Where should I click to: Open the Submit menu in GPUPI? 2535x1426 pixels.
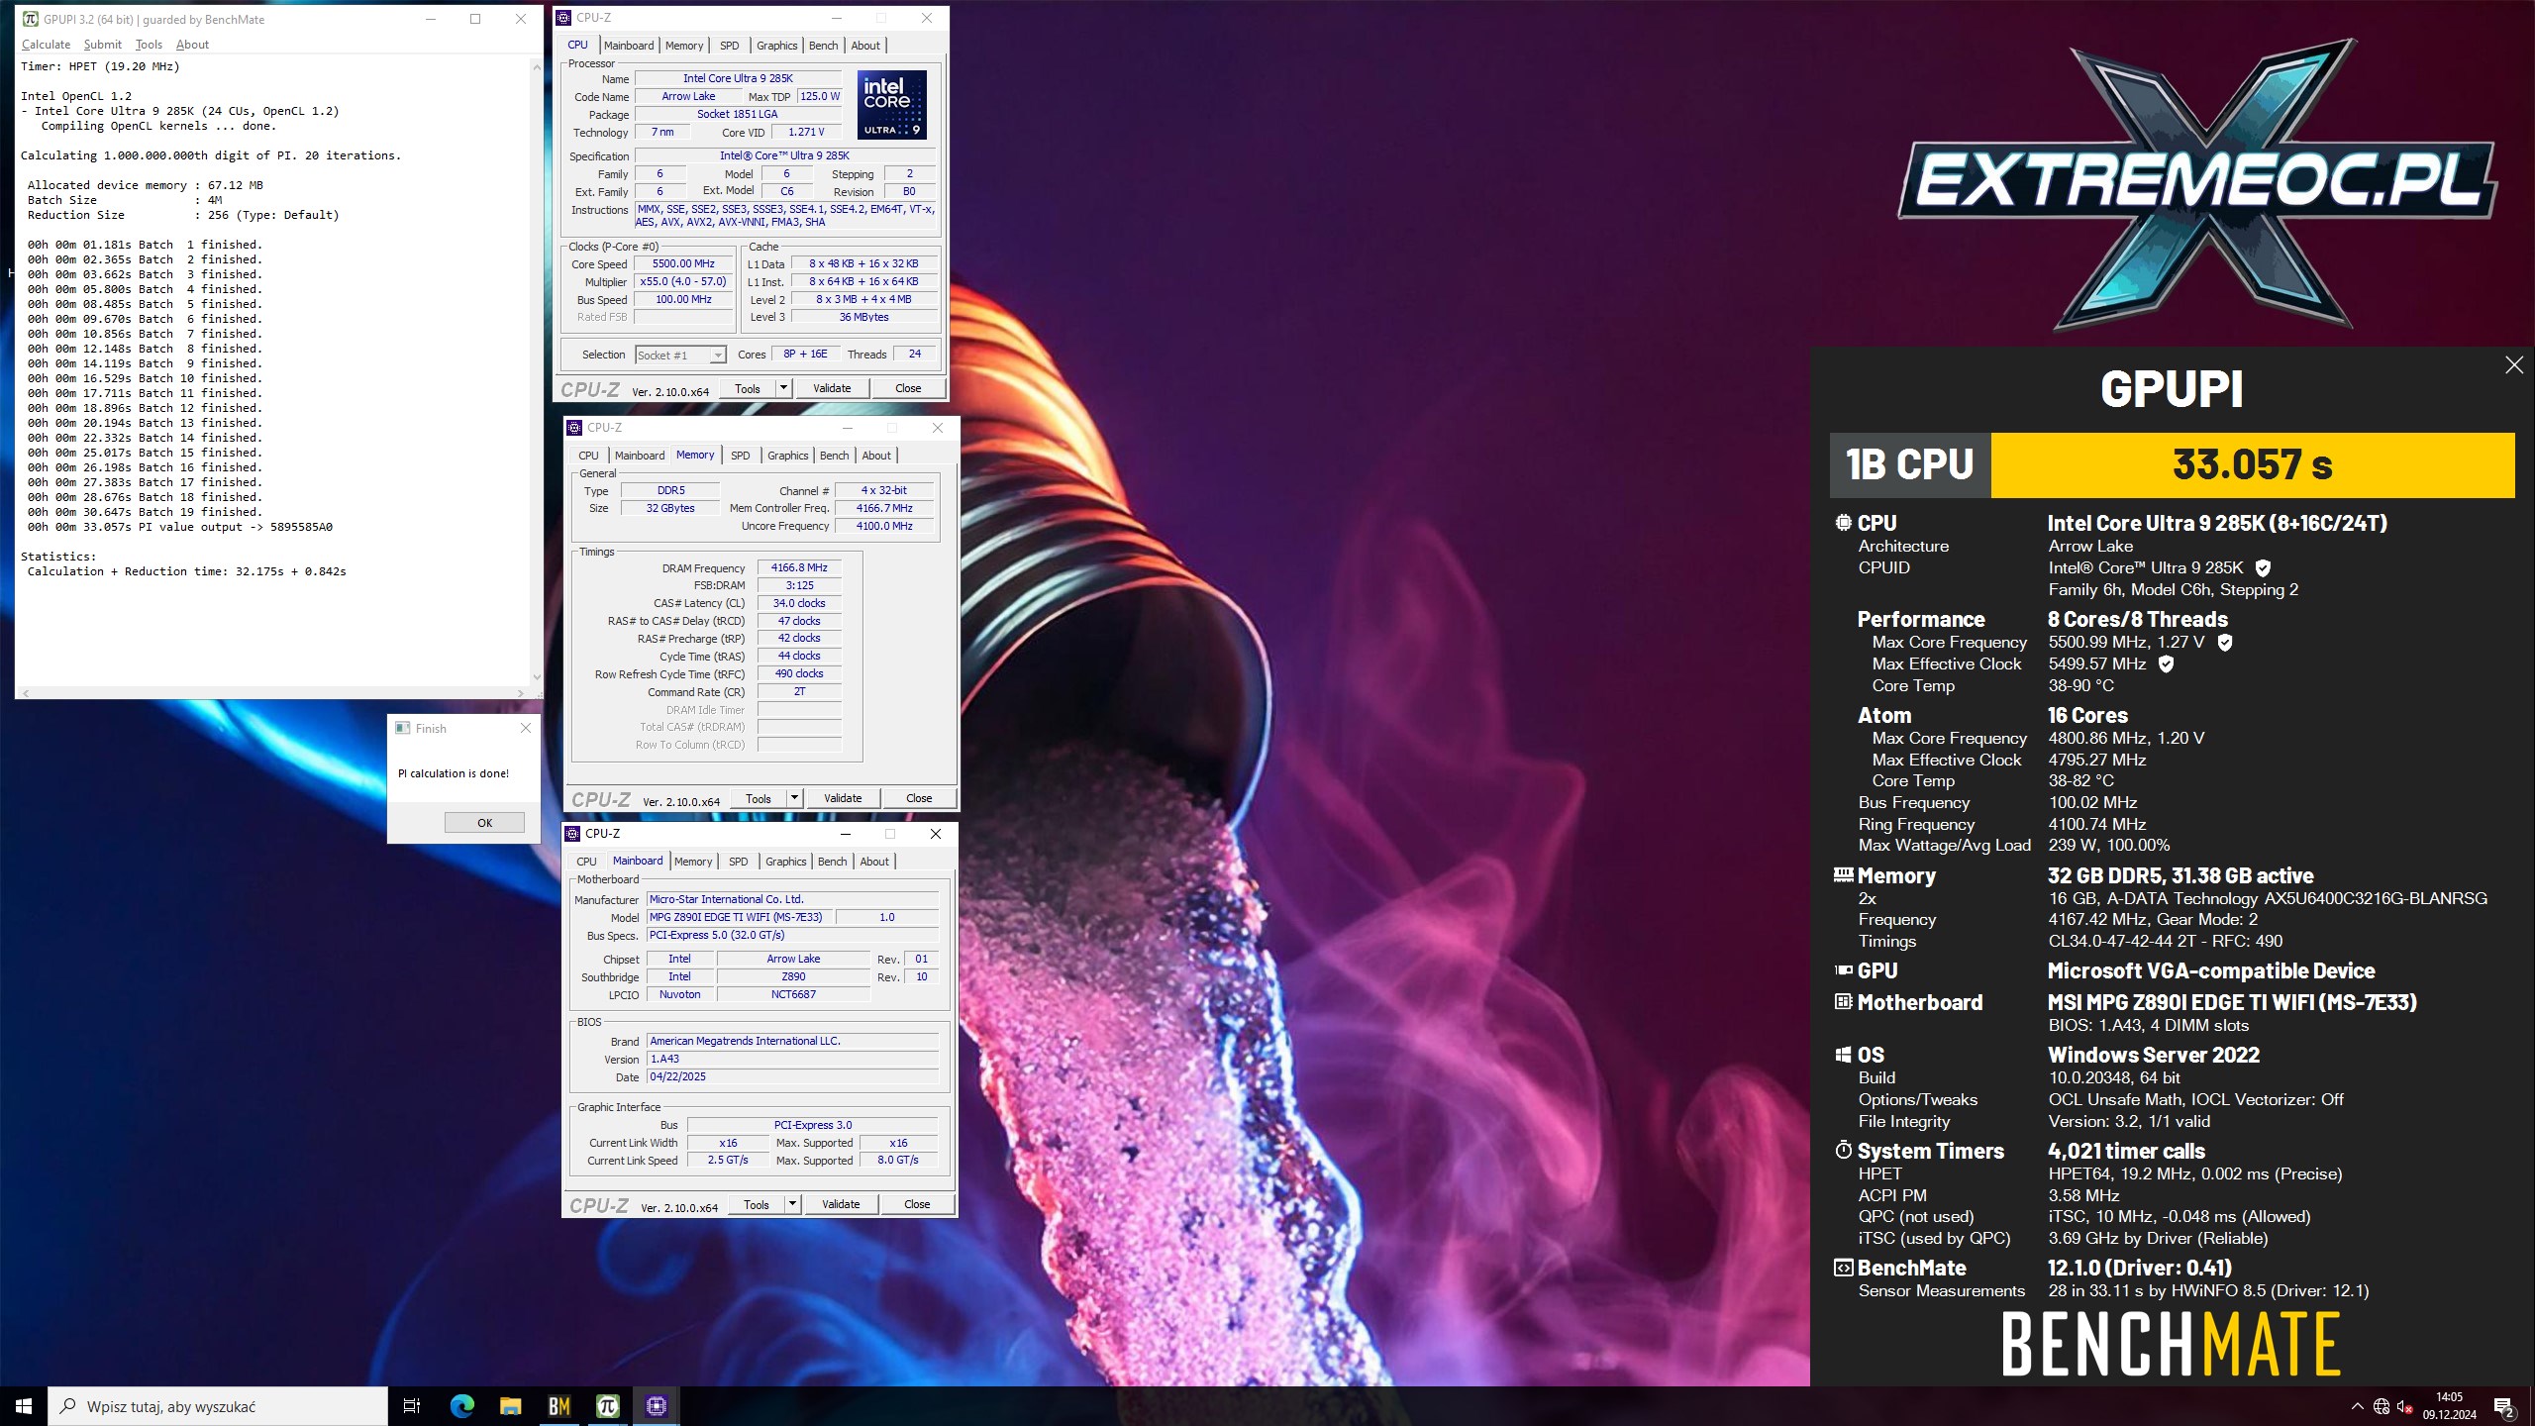click(102, 45)
